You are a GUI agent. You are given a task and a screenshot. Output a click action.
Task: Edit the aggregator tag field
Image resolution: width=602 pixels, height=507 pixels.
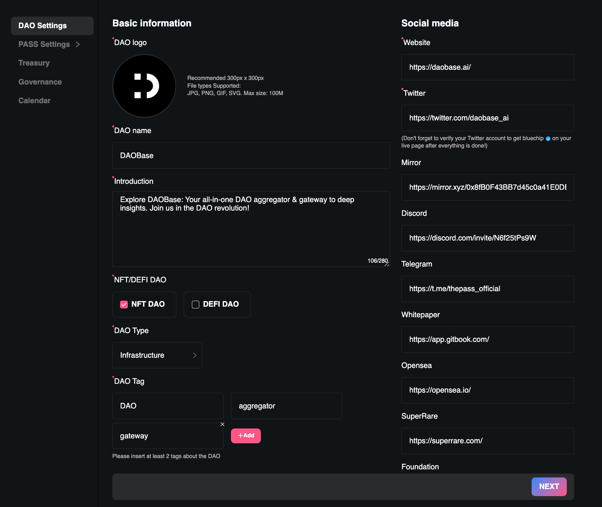point(286,406)
